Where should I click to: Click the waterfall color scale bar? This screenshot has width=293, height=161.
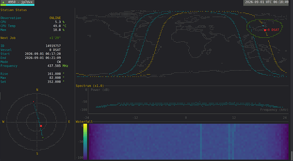(x=85, y=142)
